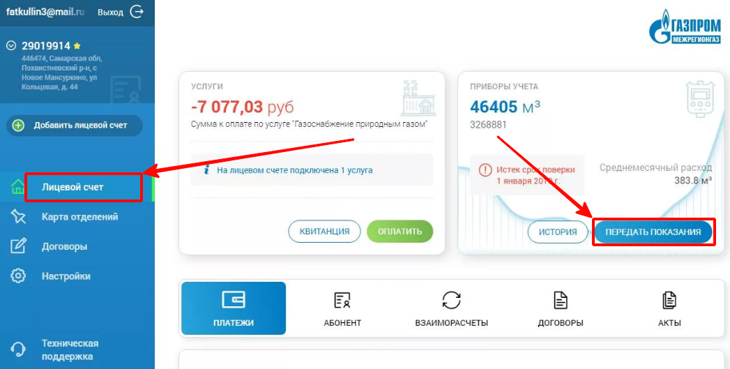The width and height of the screenshot is (730, 369).
Task: Open Карта отделений via its pin icon
Action: pos(17,217)
